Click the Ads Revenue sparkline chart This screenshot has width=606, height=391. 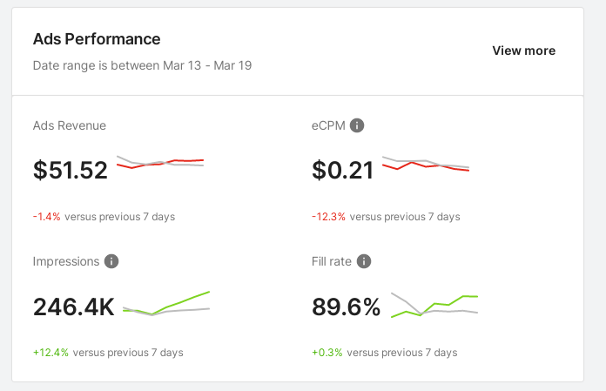pyautogui.click(x=160, y=162)
